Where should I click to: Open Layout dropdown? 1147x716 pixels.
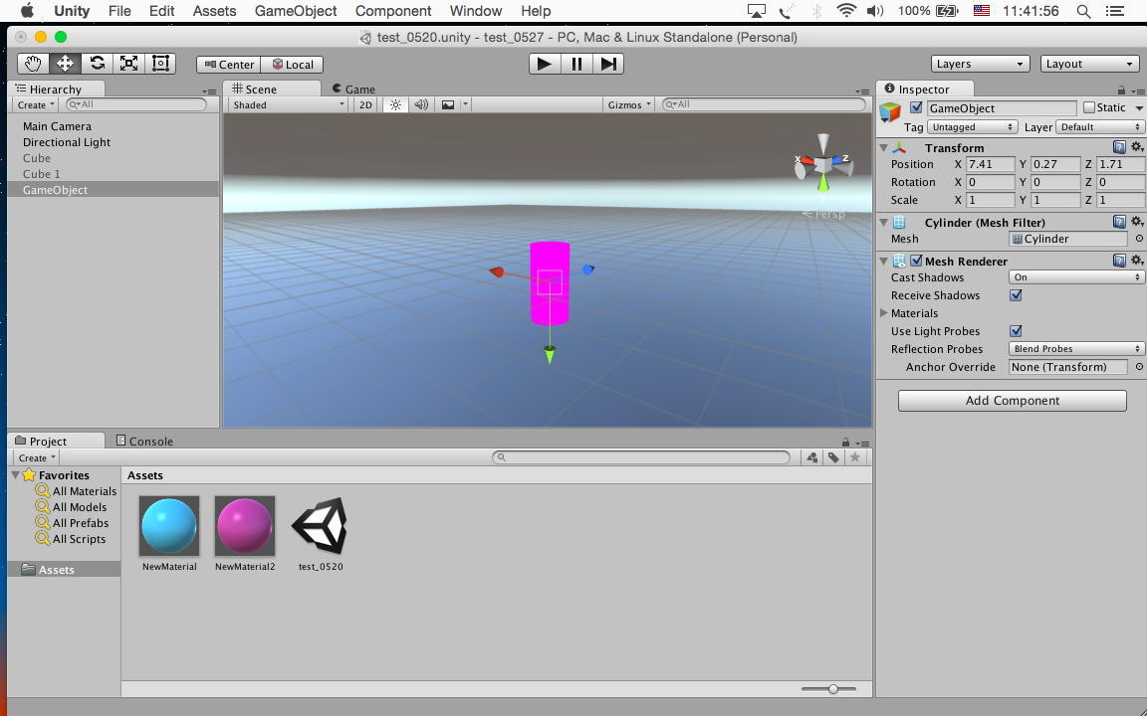(1089, 64)
